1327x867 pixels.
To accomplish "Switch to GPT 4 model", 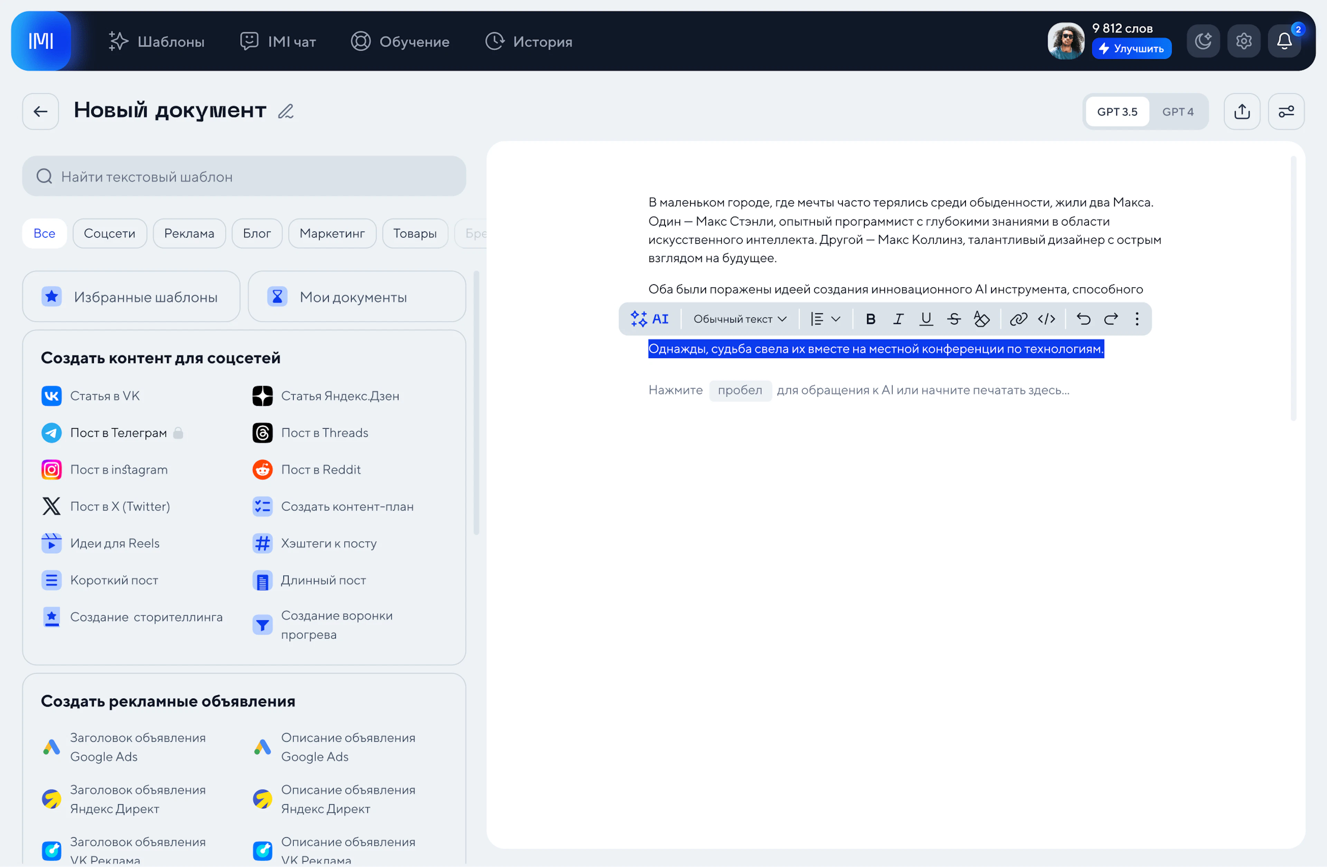I will 1178,112.
